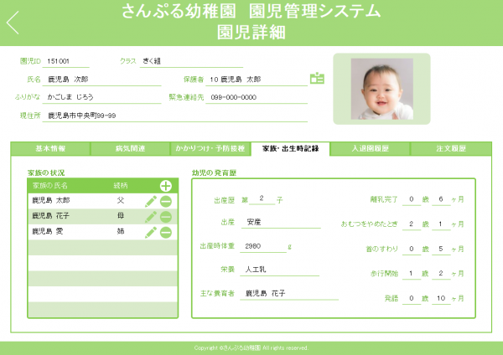Click the 離乳完了 years field

tap(412, 199)
